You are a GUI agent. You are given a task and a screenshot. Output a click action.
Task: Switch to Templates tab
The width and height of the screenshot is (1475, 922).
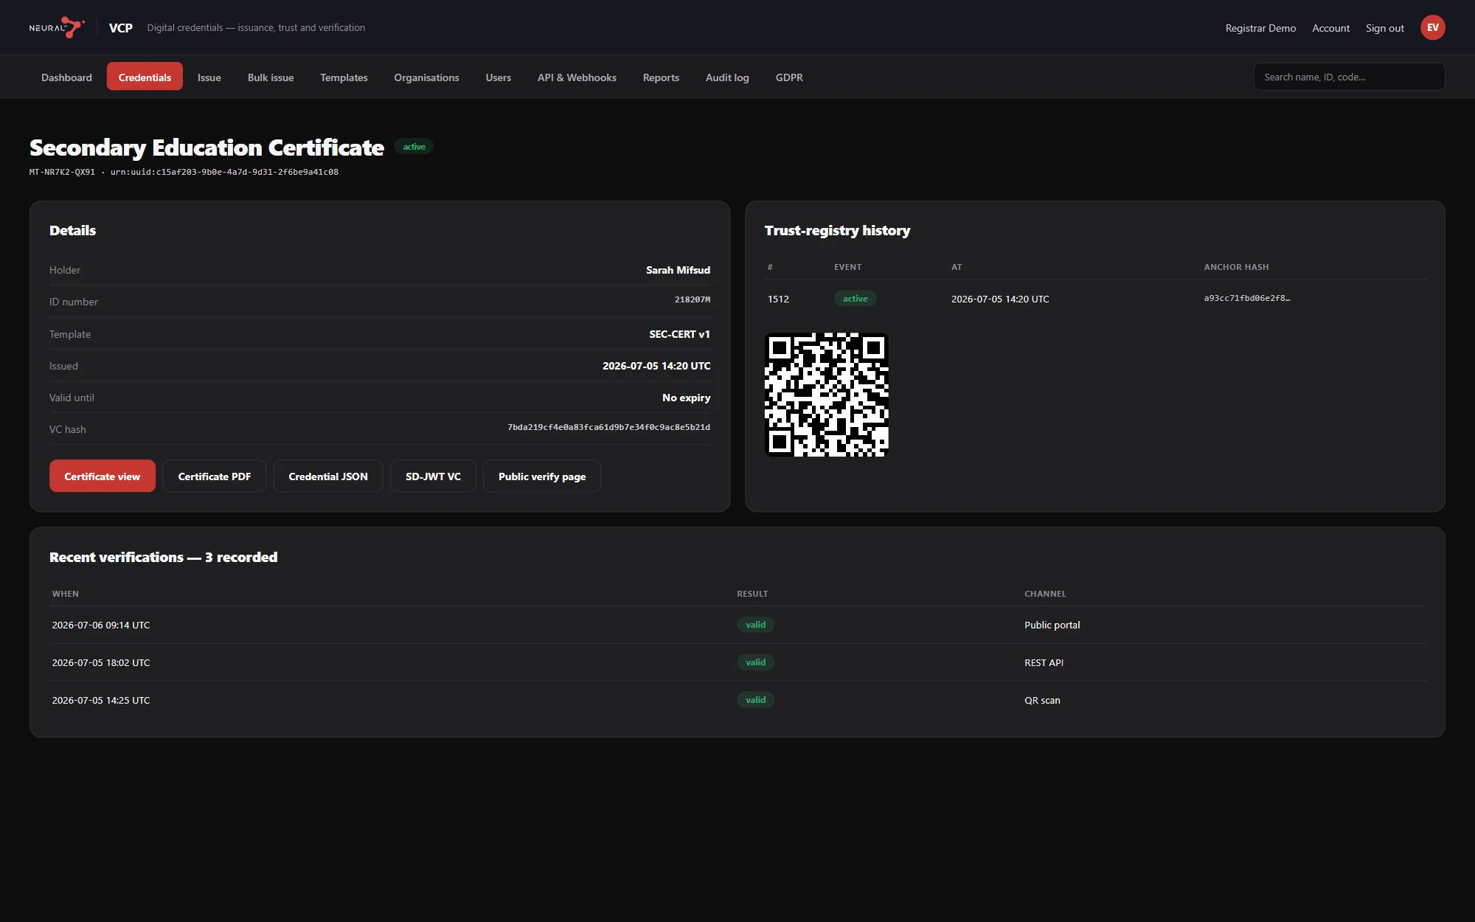[x=344, y=77]
